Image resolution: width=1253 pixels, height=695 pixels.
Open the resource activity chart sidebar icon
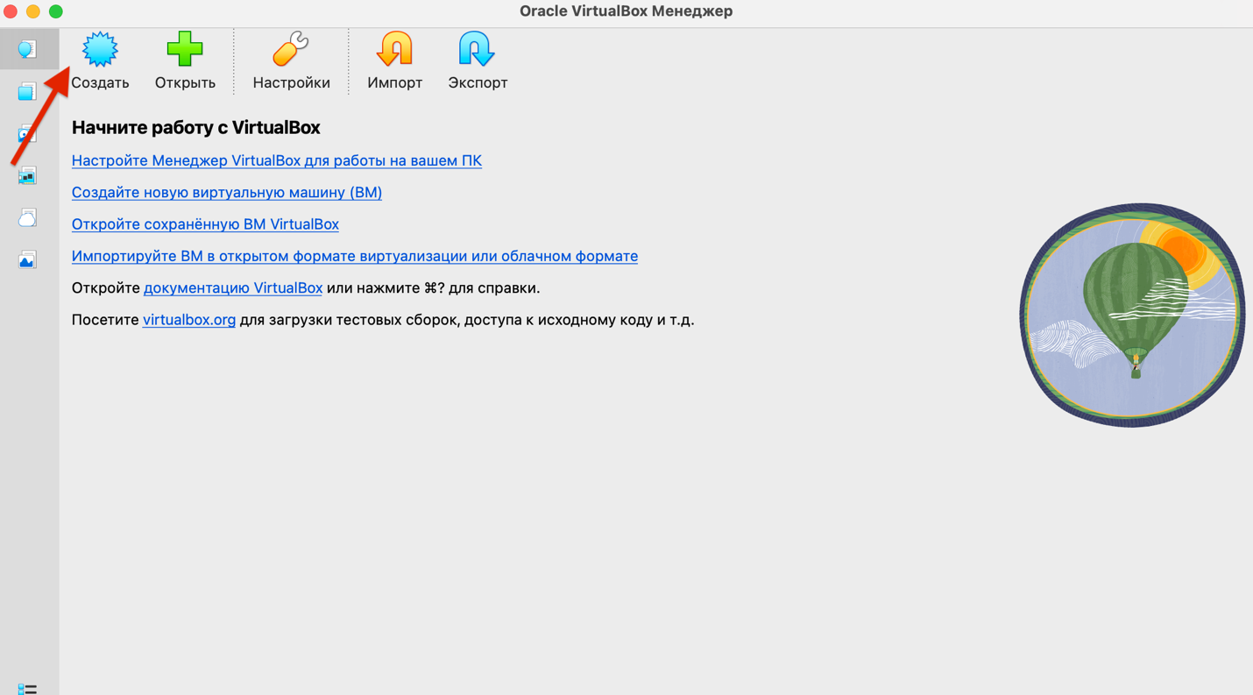(x=28, y=260)
